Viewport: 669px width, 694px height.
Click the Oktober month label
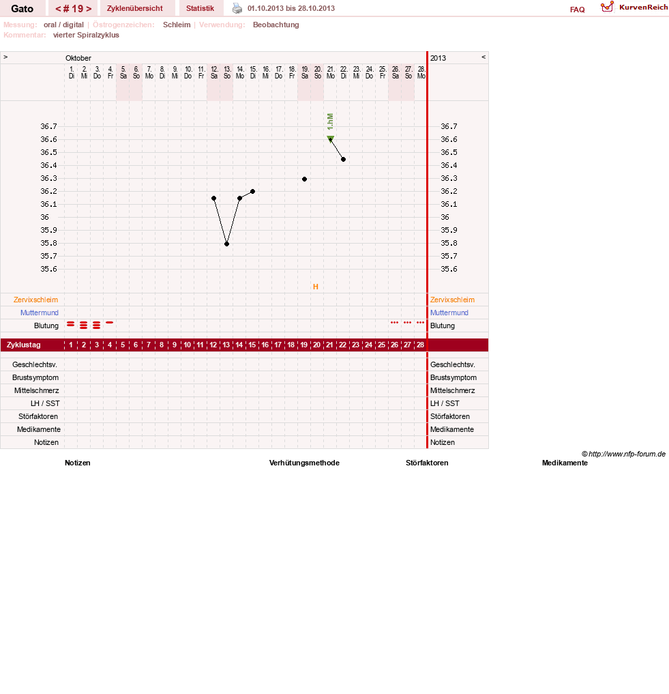tap(78, 58)
